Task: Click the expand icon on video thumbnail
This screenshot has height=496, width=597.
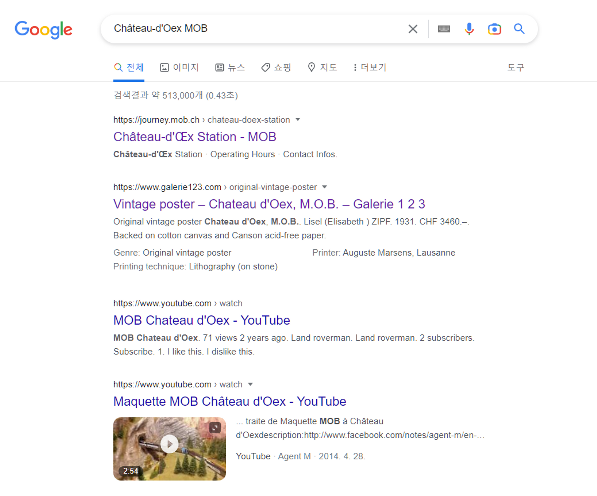Action: pos(215,428)
